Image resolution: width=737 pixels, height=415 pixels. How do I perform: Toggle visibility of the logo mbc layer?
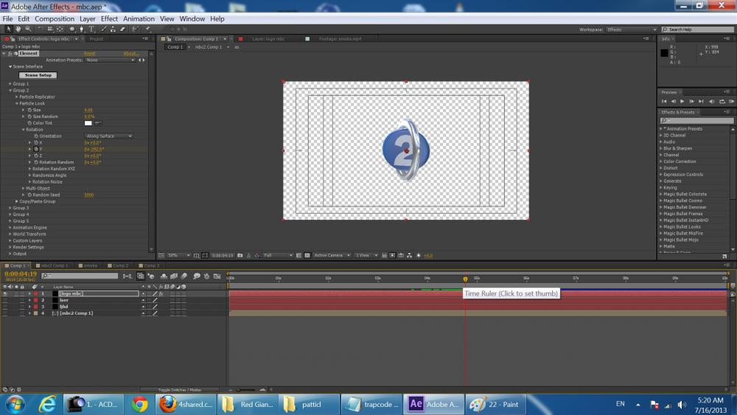click(x=5, y=293)
